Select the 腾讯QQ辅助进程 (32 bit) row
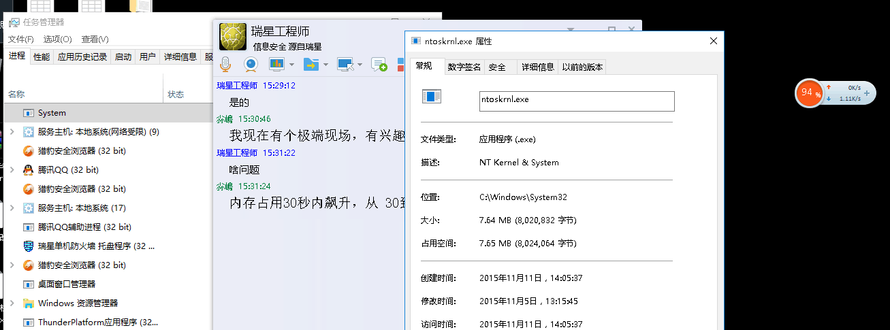890x330 pixels. tap(108, 227)
